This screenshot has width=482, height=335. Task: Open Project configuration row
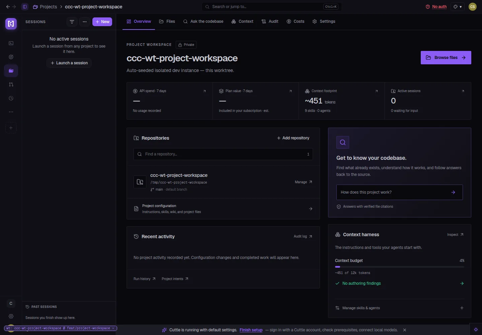(223, 209)
